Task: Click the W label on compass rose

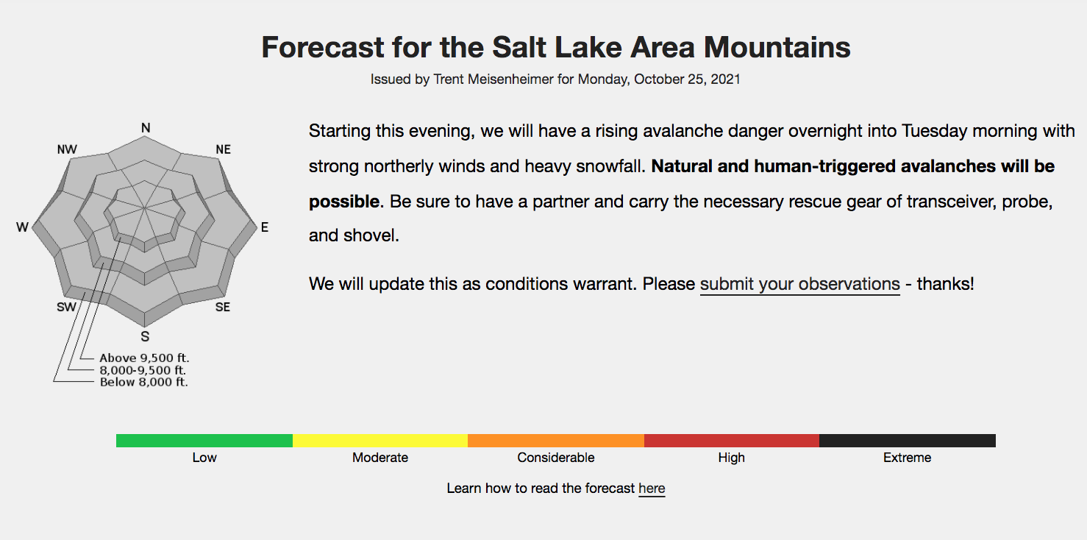Action: [x=22, y=227]
